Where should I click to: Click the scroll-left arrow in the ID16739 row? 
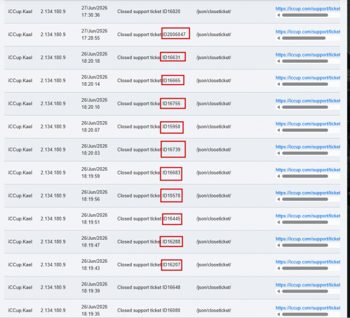tap(279, 153)
